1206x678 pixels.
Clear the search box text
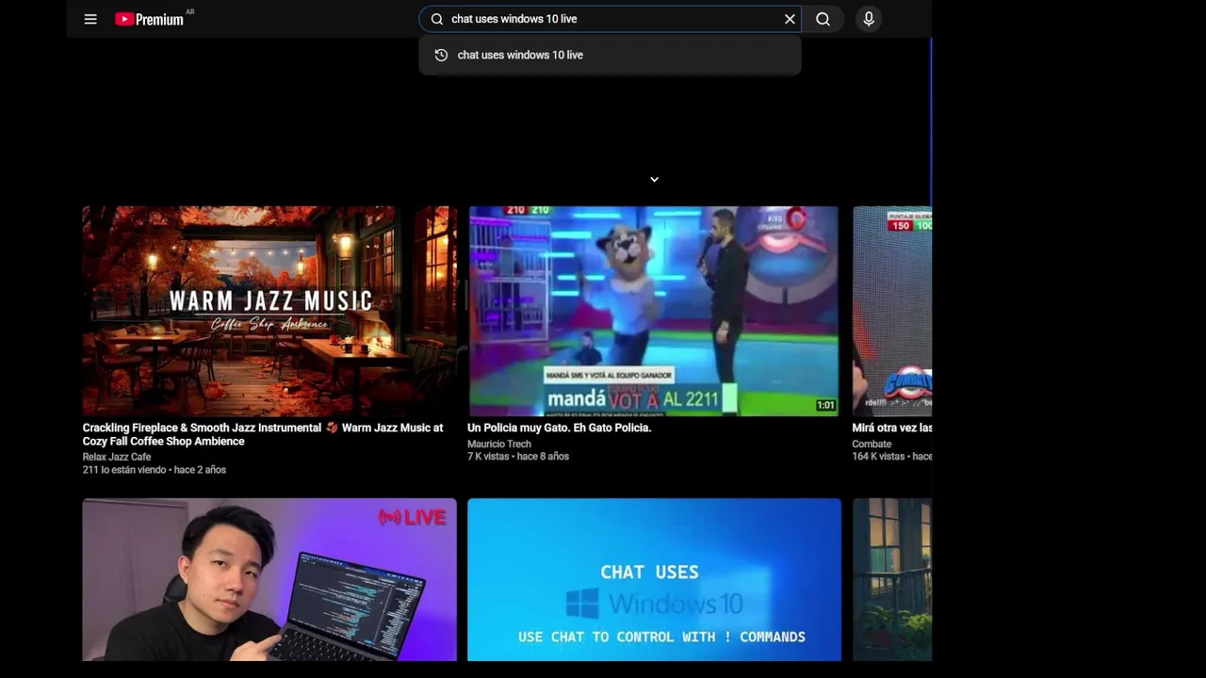point(790,19)
